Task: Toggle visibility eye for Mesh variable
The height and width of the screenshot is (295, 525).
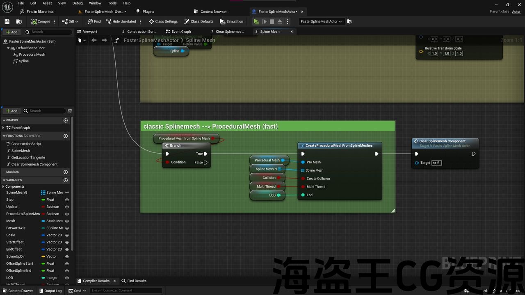Action: (x=67, y=221)
